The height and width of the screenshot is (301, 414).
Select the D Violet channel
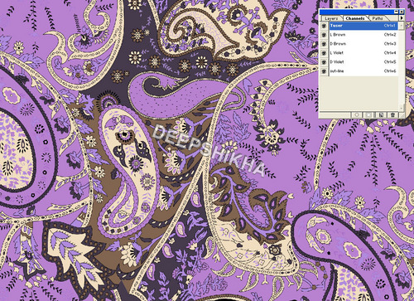point(363,62)
